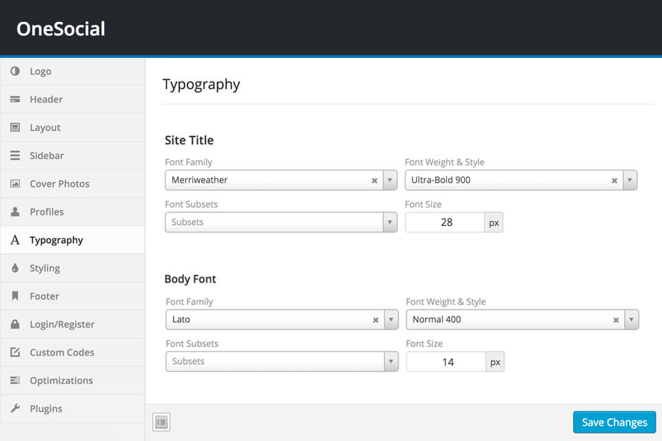Expand the Site Title Font Subsets dropdown
662x441 pixels.
coord(390,223)
